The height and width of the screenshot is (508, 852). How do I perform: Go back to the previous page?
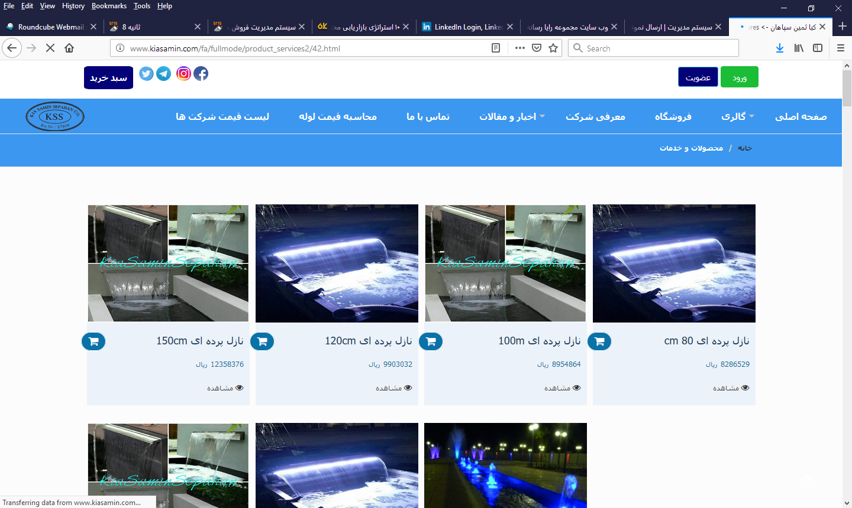click(x=12, y=48)
